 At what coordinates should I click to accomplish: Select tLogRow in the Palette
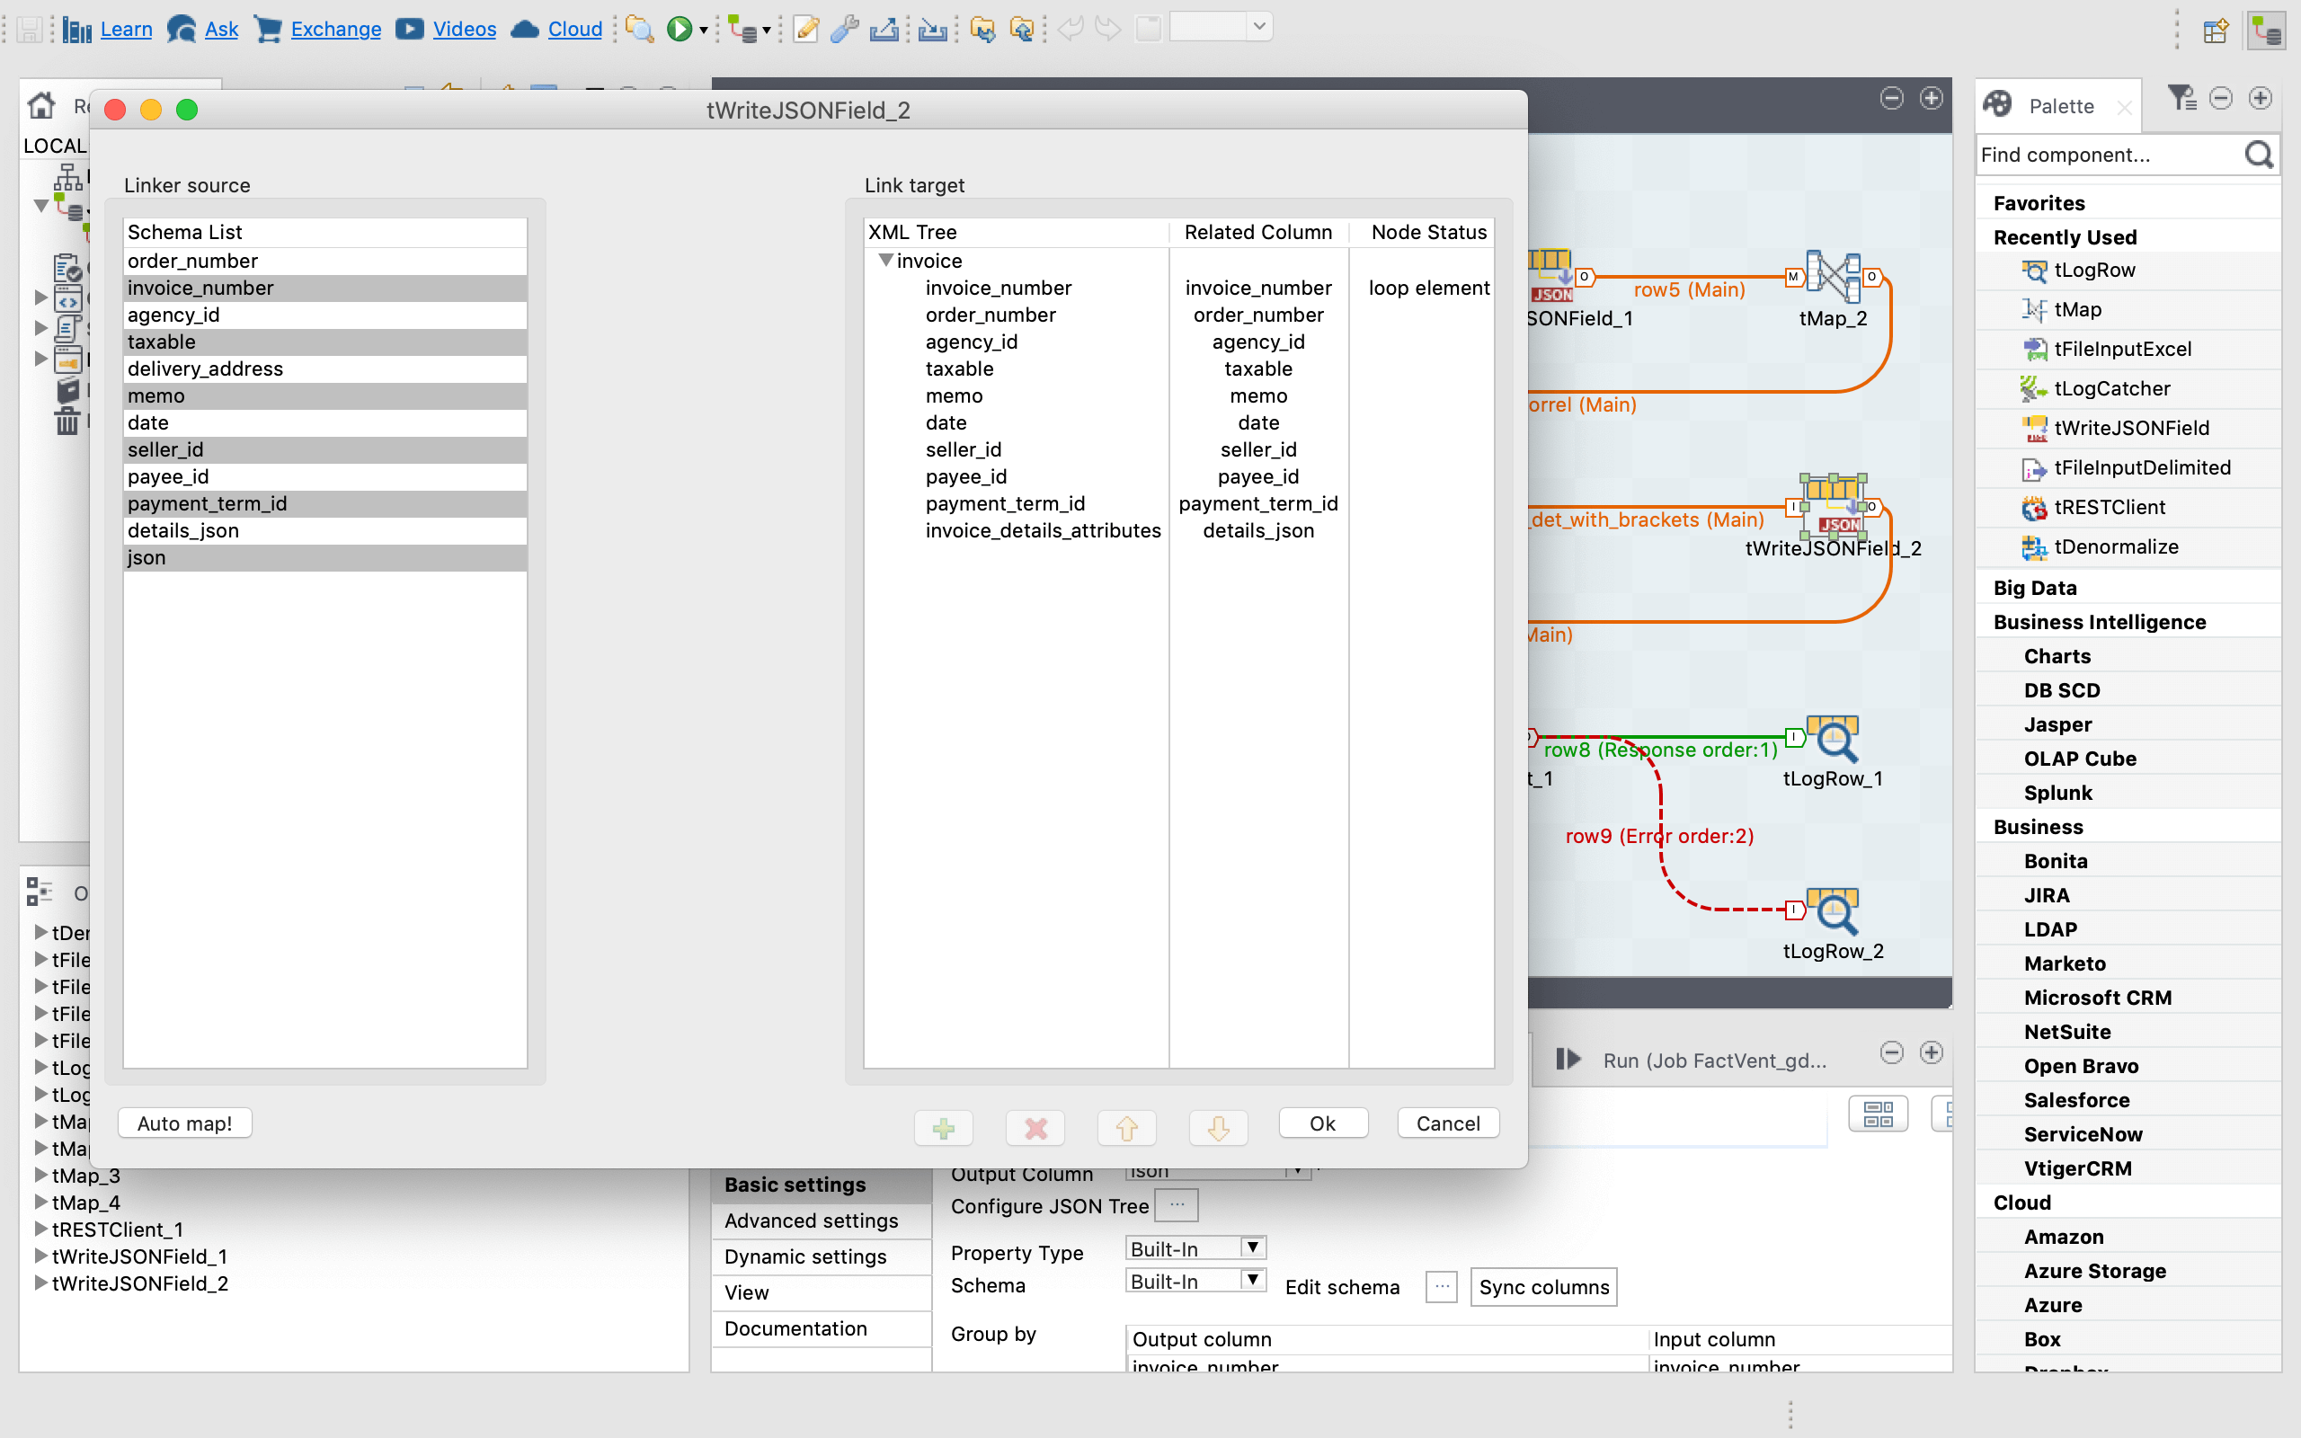pos(2093,271)
